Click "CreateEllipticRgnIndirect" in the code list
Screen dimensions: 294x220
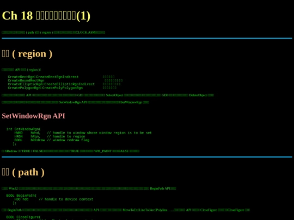(69, 84)
